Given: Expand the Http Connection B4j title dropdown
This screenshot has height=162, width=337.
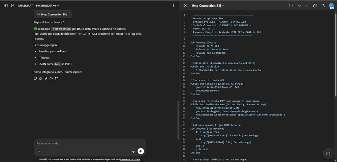Looking at the screenshot, I should point(208,6).
